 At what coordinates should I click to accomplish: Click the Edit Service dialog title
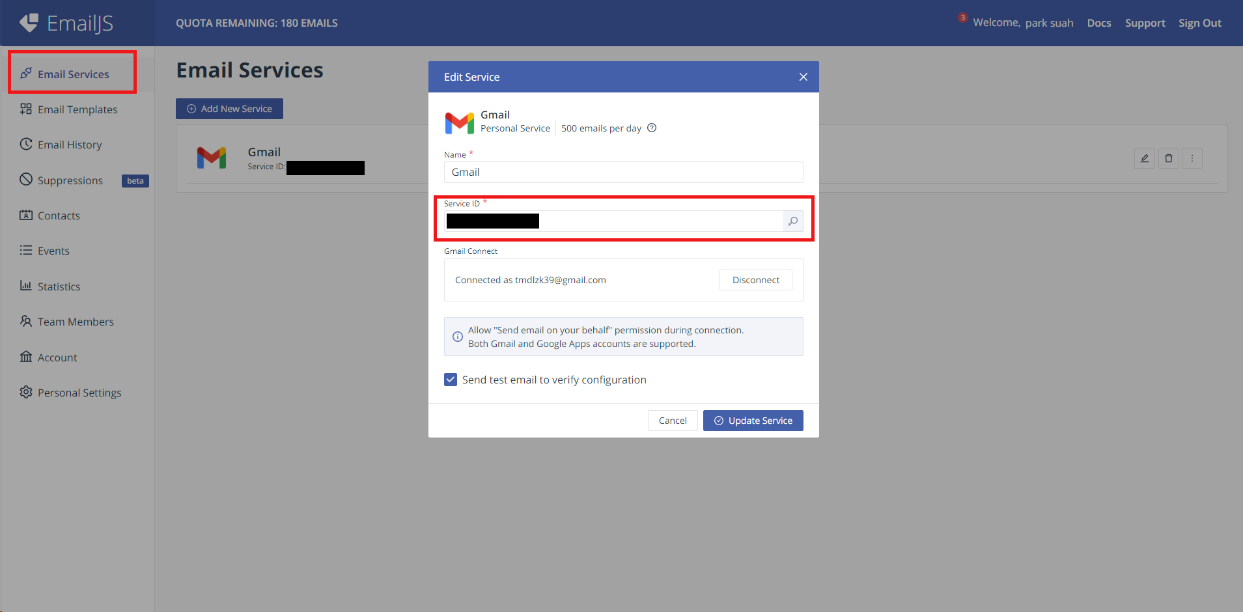pyautogui.click(x=472, y=77)
